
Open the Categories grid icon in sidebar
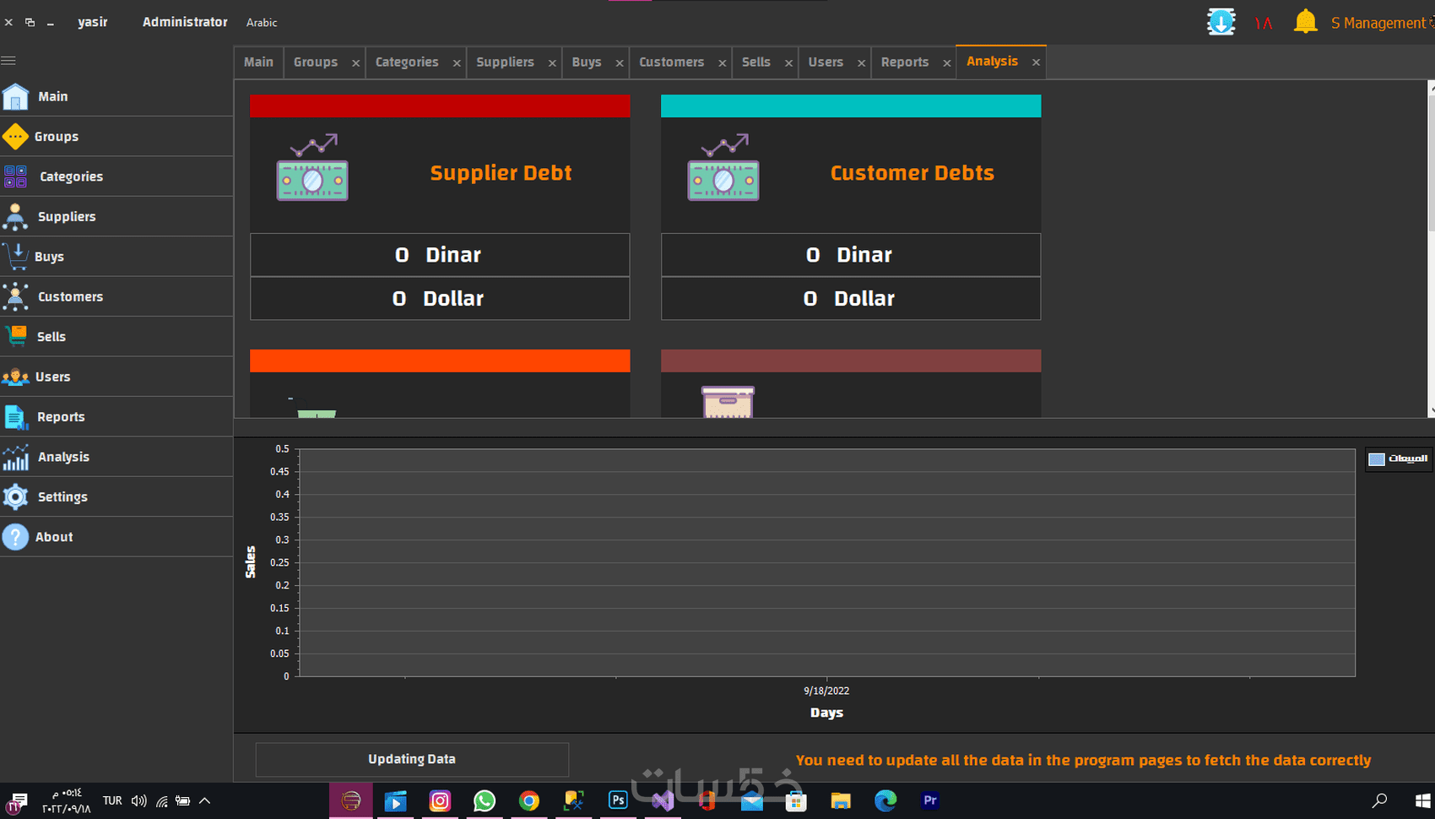[15, 176]
